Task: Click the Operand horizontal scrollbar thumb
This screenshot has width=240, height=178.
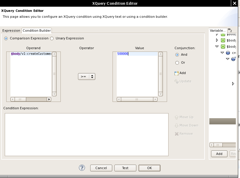Action: pyautogui.click(x=20, y=99)
